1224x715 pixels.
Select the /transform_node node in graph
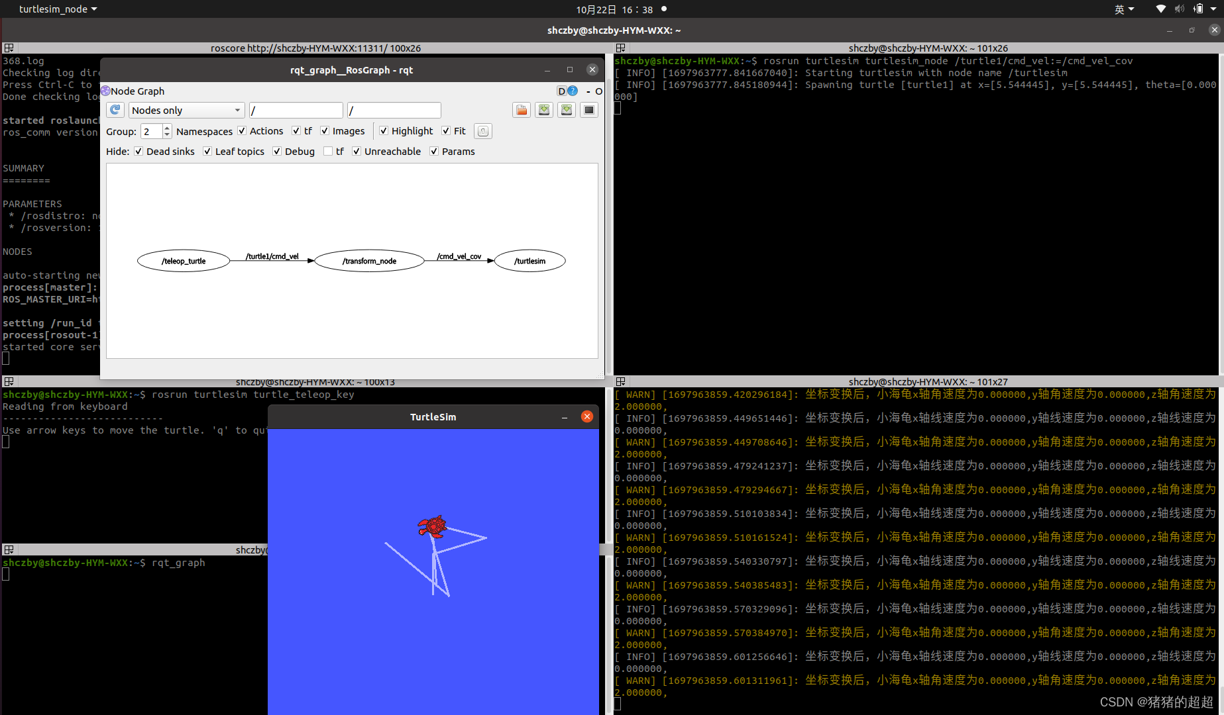[369, 261]
